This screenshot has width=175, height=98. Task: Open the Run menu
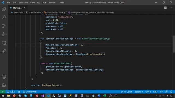[44, 2]
